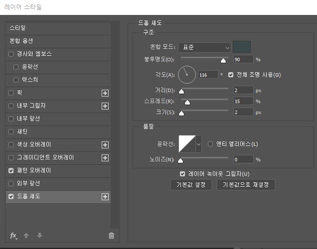Click the move effect up arrow icon

click(26, 236)
